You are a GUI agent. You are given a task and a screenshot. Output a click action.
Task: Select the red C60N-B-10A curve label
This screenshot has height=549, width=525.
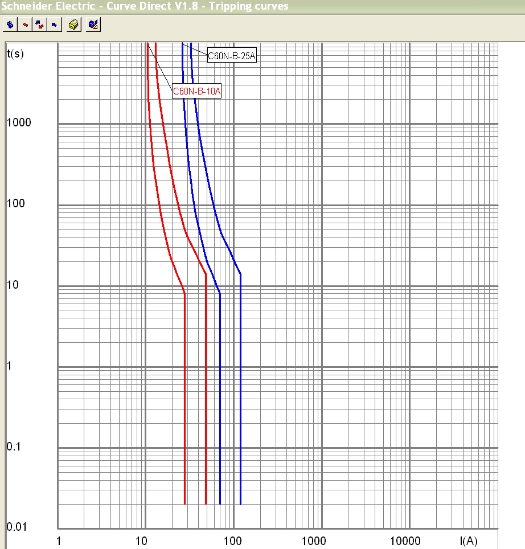click(196, 91)
